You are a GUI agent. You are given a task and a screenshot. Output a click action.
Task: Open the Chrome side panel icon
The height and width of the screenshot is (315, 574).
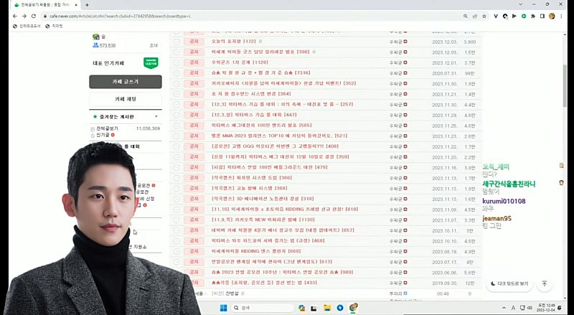click(x=542, y=16)
